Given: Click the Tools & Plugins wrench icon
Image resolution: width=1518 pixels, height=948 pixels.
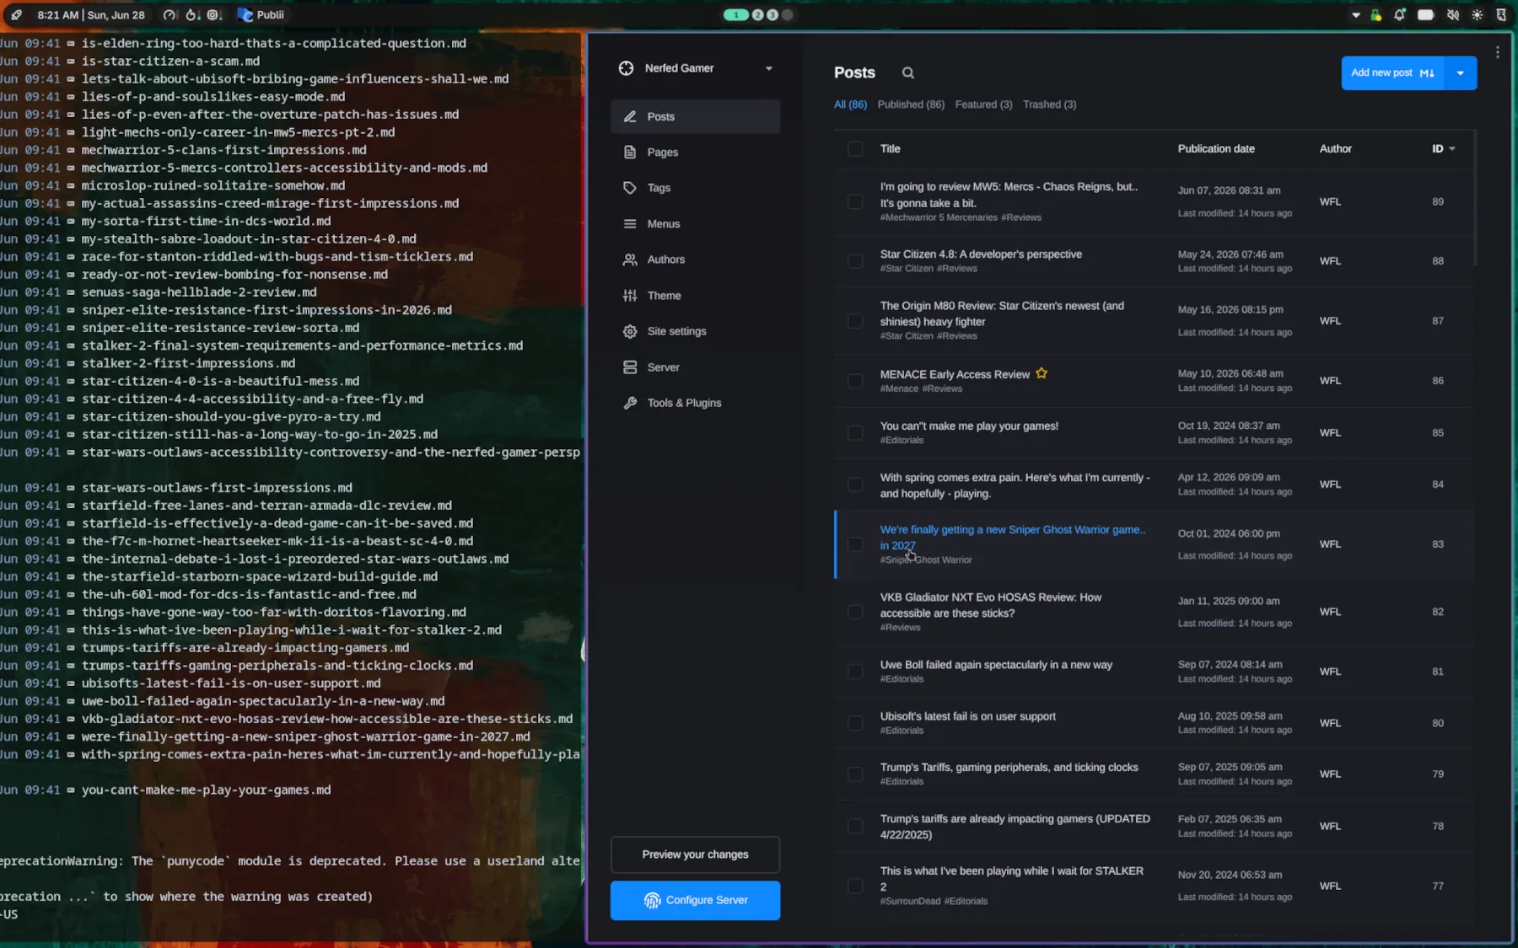Looking at the screenshot, I should 630,403.
